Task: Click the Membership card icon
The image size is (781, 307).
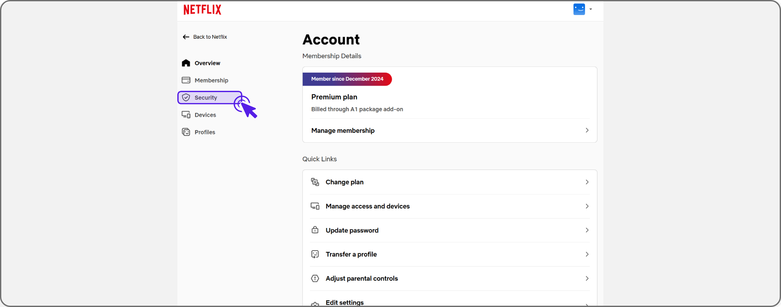Action: pos(186,80)
